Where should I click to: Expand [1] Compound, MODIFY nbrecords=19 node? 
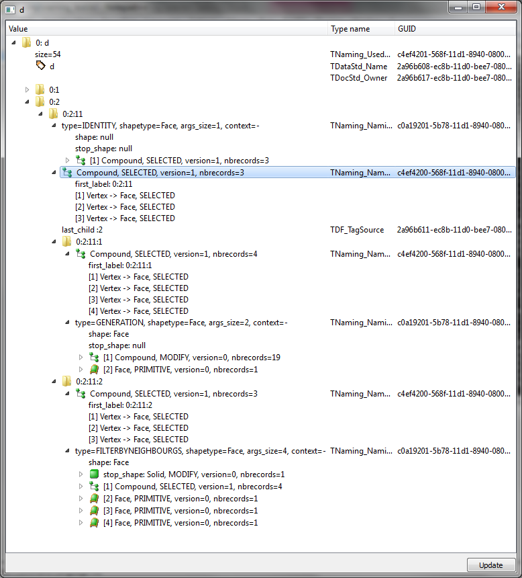81,358
